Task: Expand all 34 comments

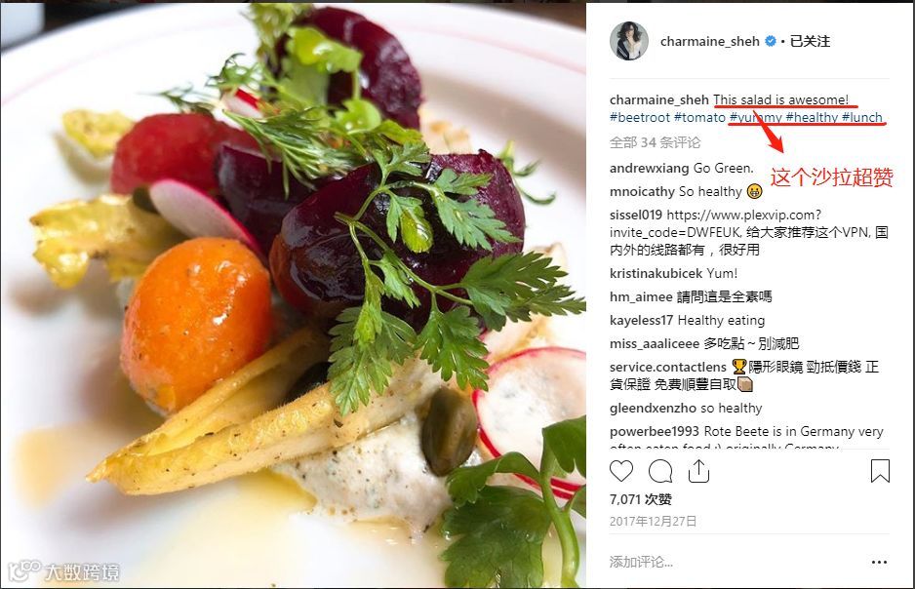Action: point(655,142)
